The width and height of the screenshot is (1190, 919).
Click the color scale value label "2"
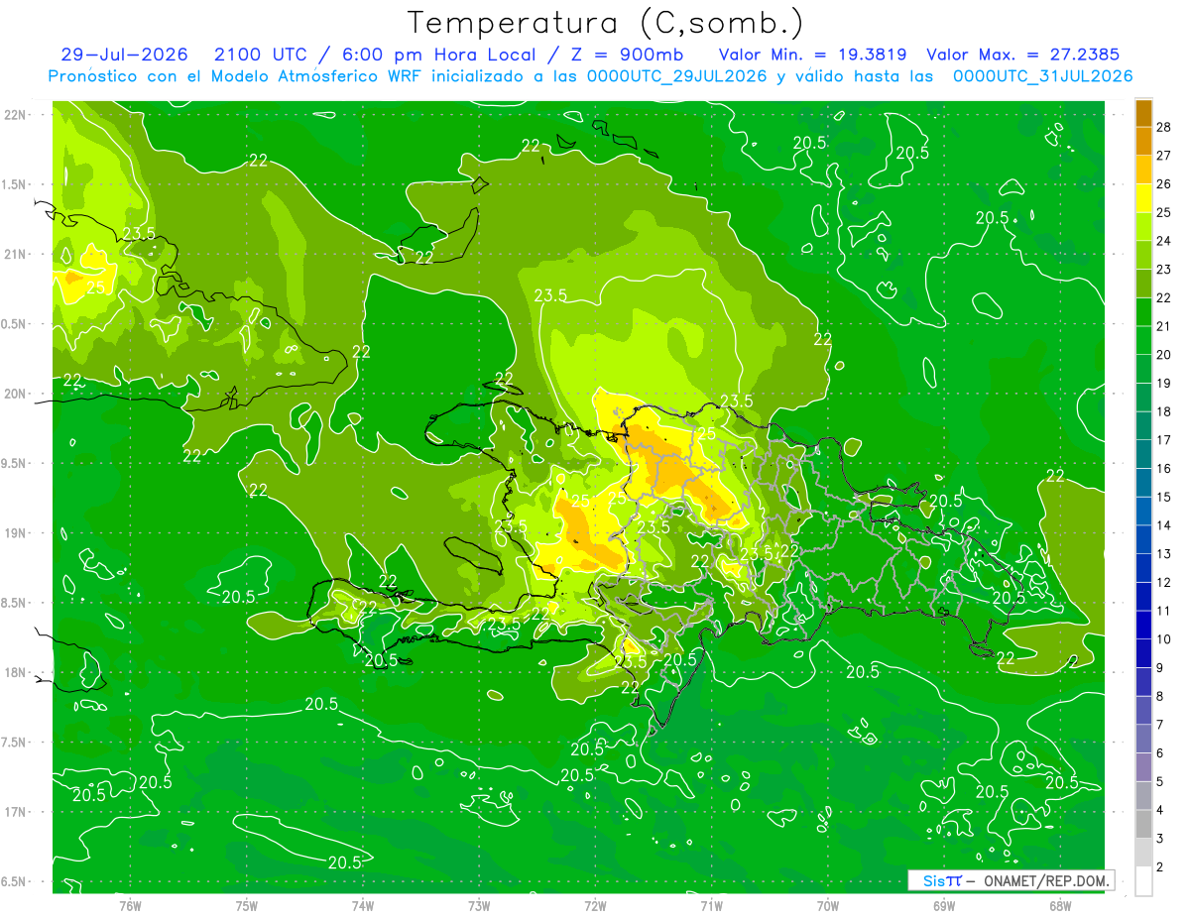click(x=1162, y=866)
